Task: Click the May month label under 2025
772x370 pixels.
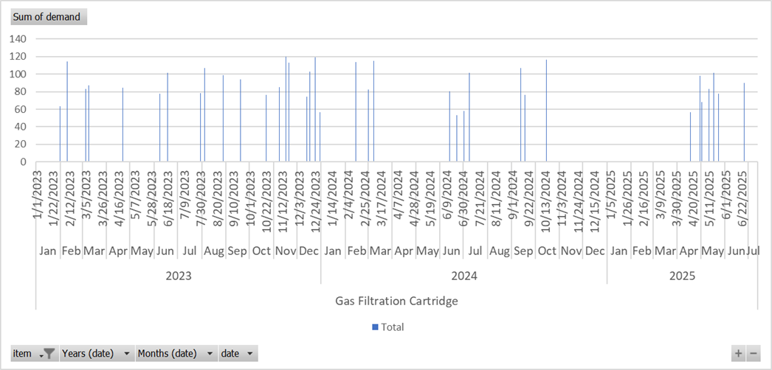Action: coord(712,251)
